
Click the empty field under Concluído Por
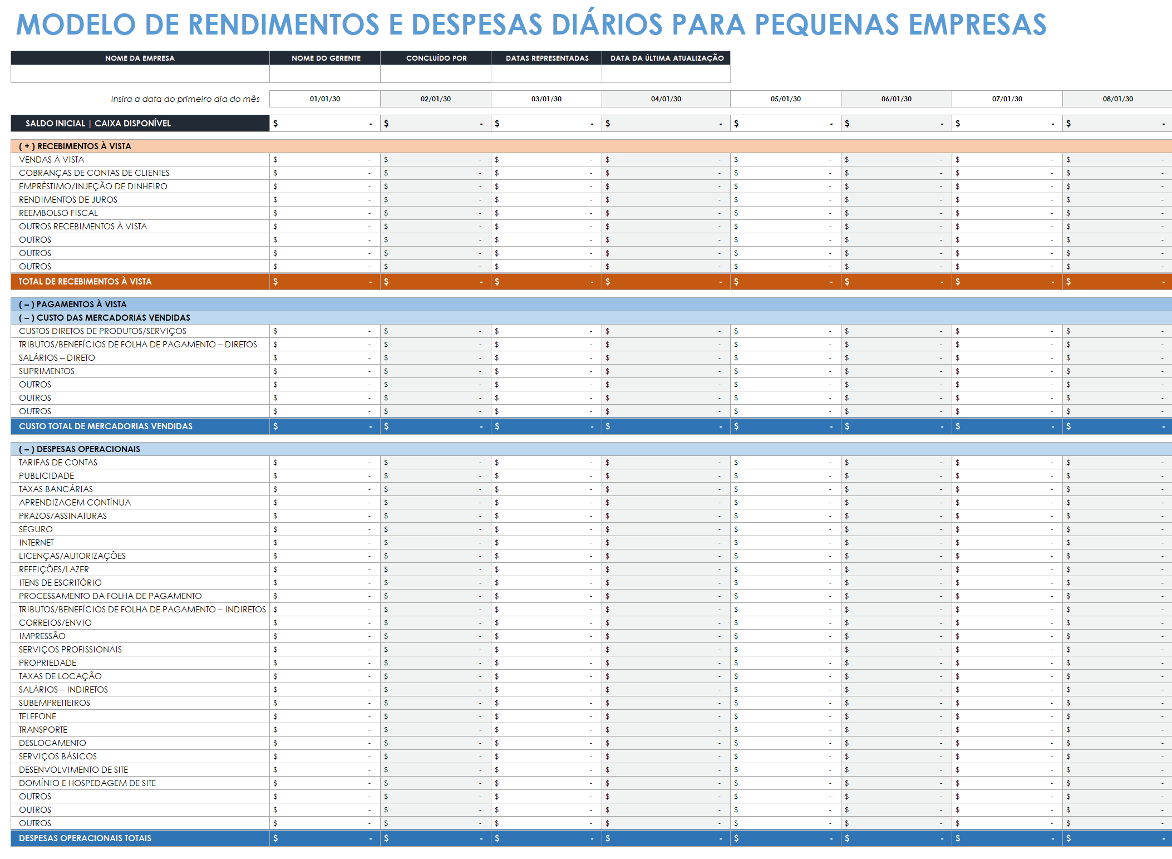tap(436, 73)
